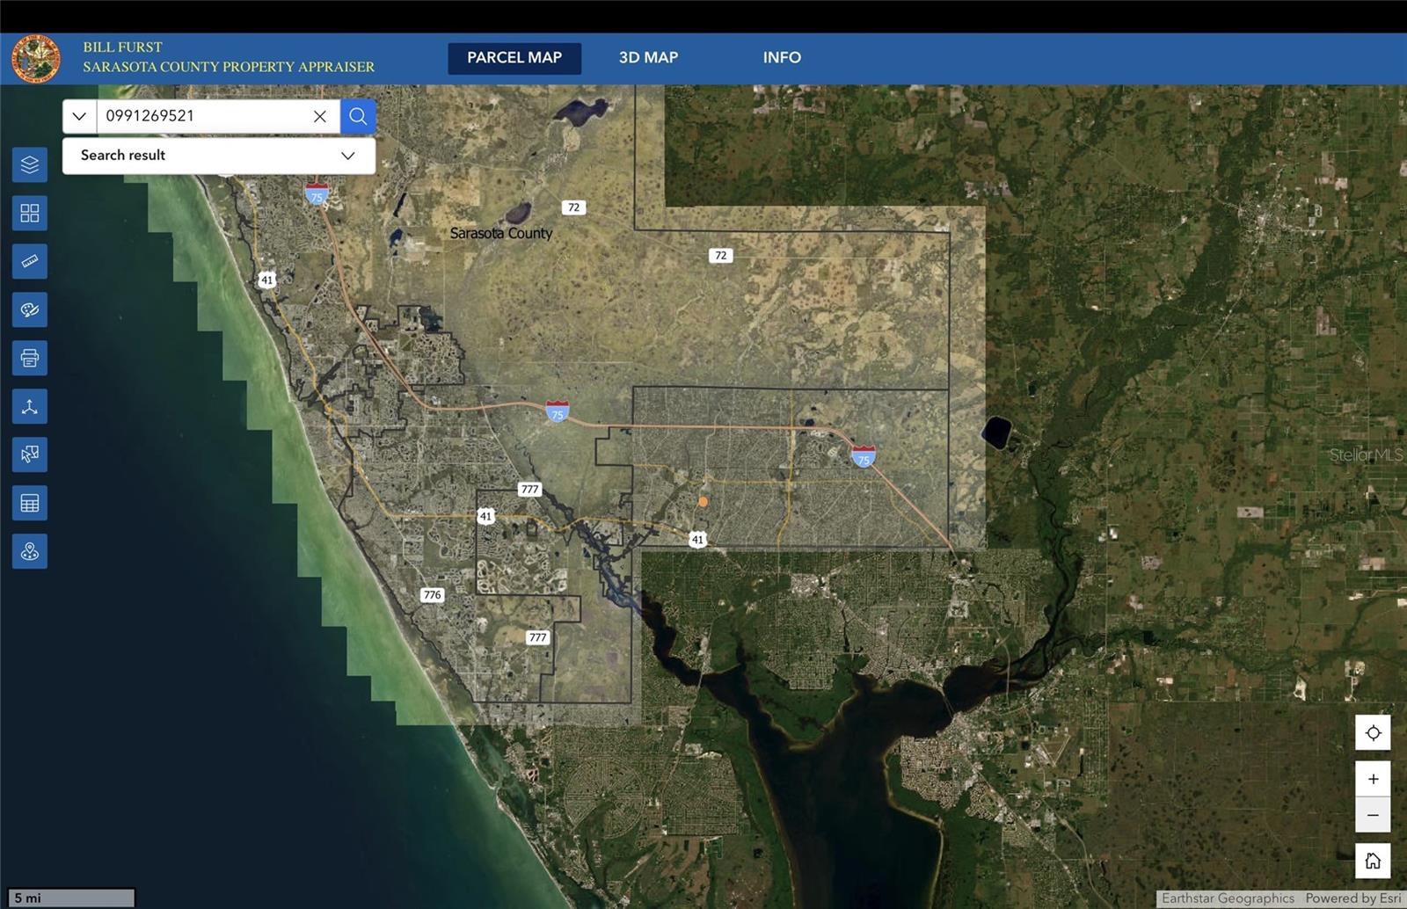
Task: Click the find my location crosshair
Action: [1373, 731]
